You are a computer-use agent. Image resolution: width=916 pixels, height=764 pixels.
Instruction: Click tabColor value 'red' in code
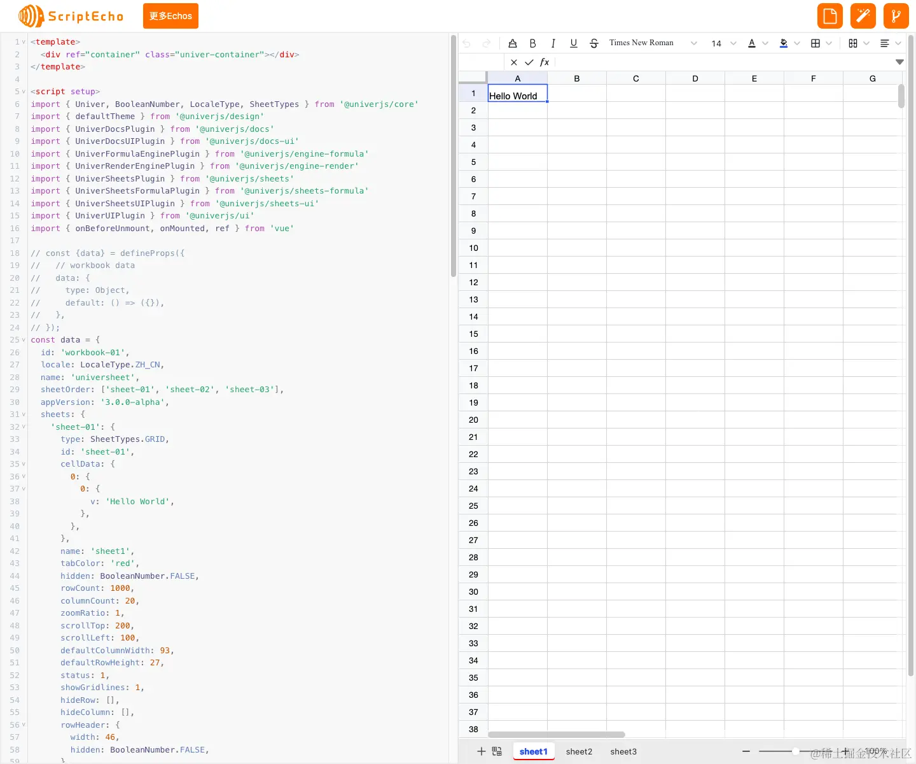tap(123, 563)
